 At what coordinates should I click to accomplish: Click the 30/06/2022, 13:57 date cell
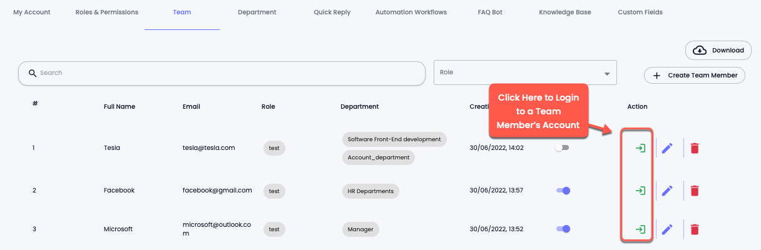coord(496,191)
